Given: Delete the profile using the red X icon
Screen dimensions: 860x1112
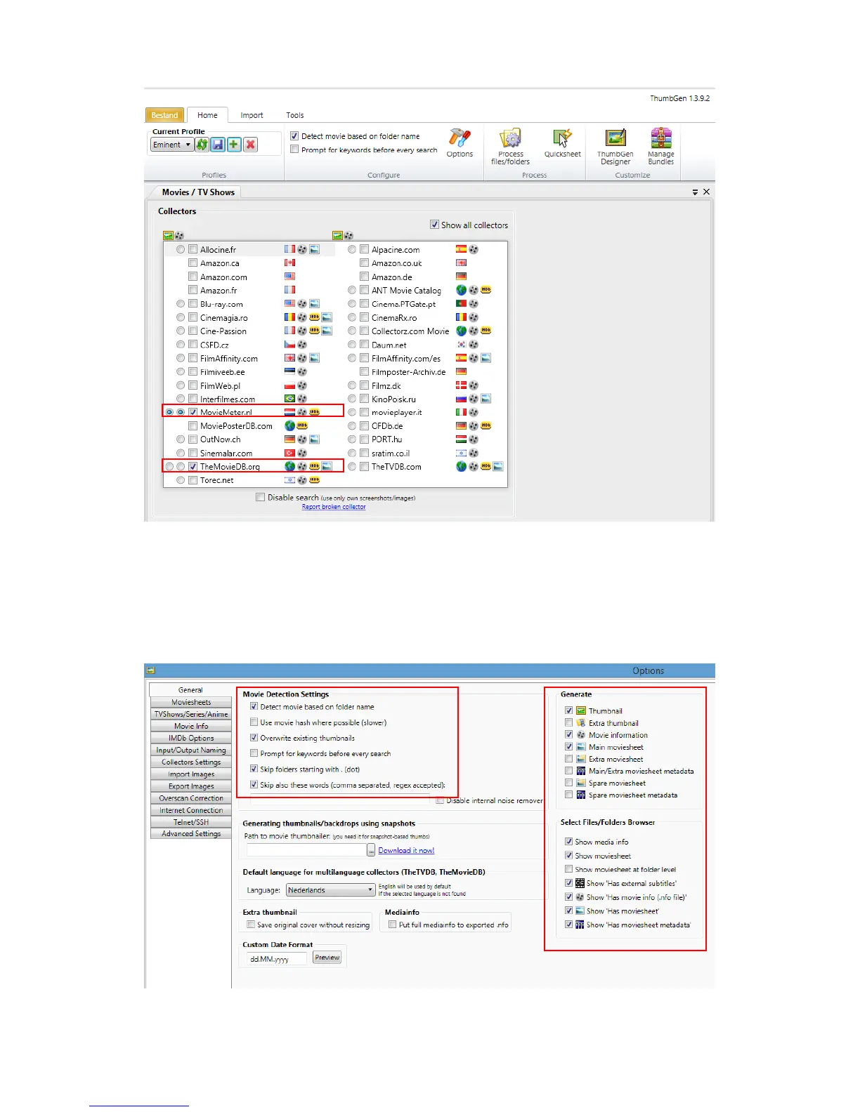Looking at the screenshot, I should [x=250, y=145].
